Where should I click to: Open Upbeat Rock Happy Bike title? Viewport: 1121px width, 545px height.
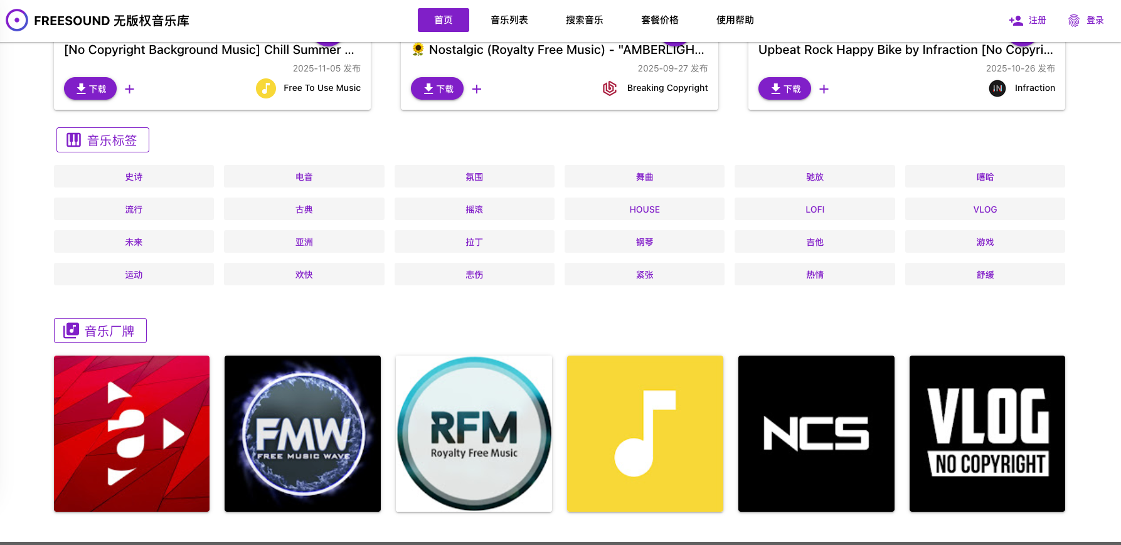point(906,50)
